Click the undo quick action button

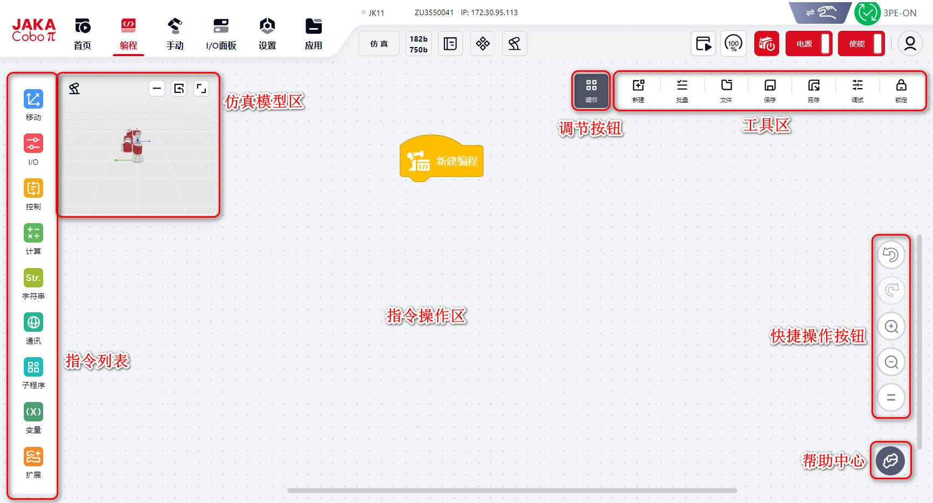(891, 254)
